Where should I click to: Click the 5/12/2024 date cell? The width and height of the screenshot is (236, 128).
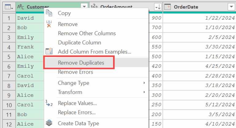[x=199, y=105]
